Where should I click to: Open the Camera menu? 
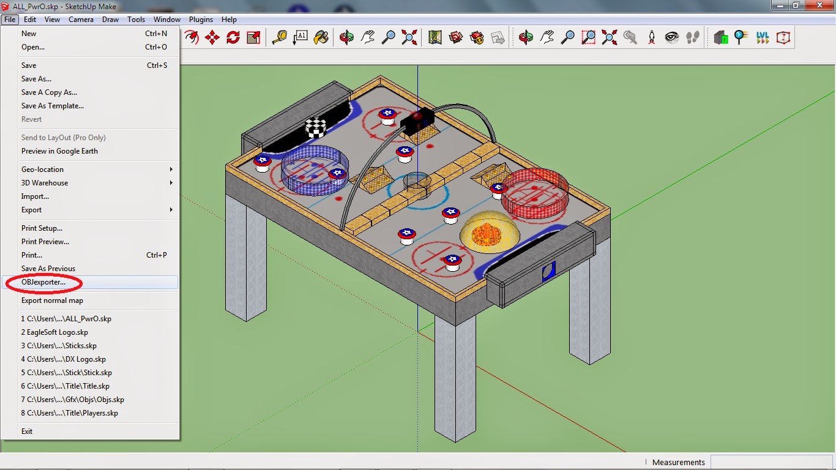coord(81,20)
